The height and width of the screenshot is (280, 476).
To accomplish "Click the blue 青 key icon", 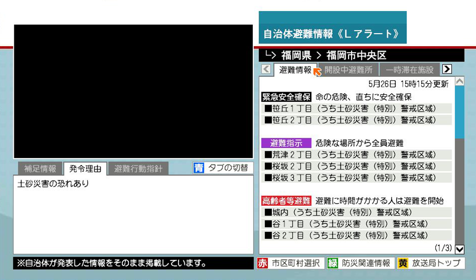I will (x=199, y=168).
